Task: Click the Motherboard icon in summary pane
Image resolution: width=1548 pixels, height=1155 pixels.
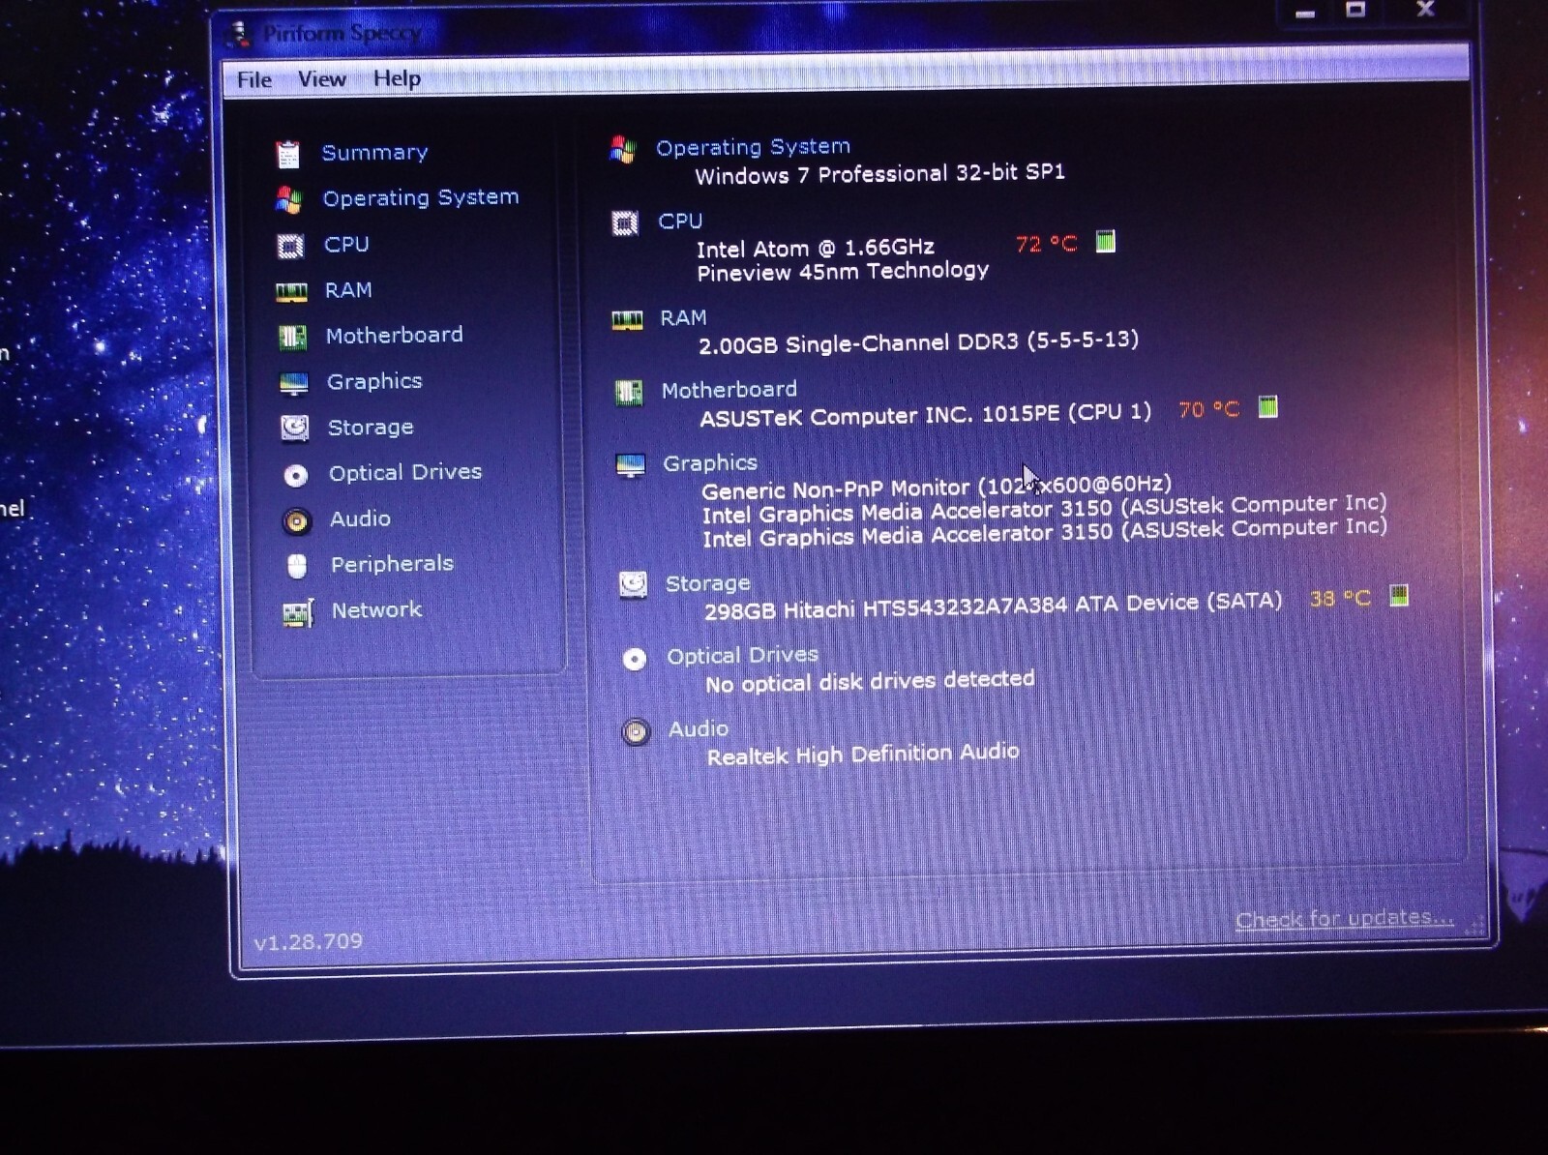Action: click(629, 393)
